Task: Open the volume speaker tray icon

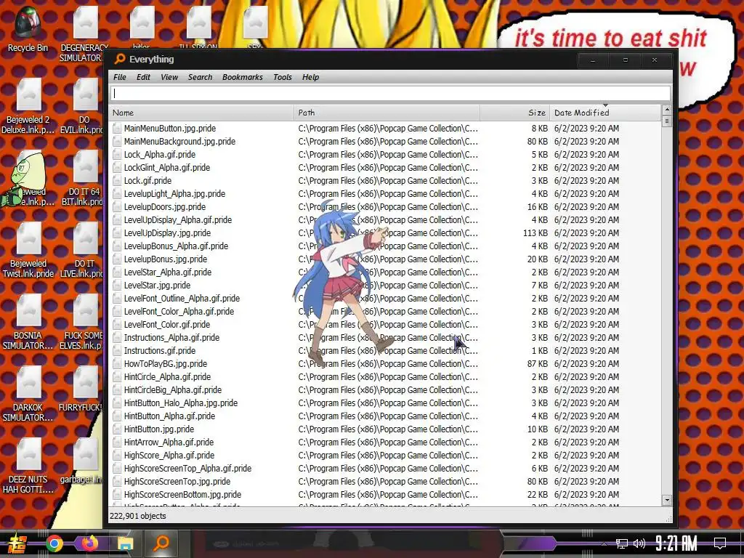Action: click(639, 543)
